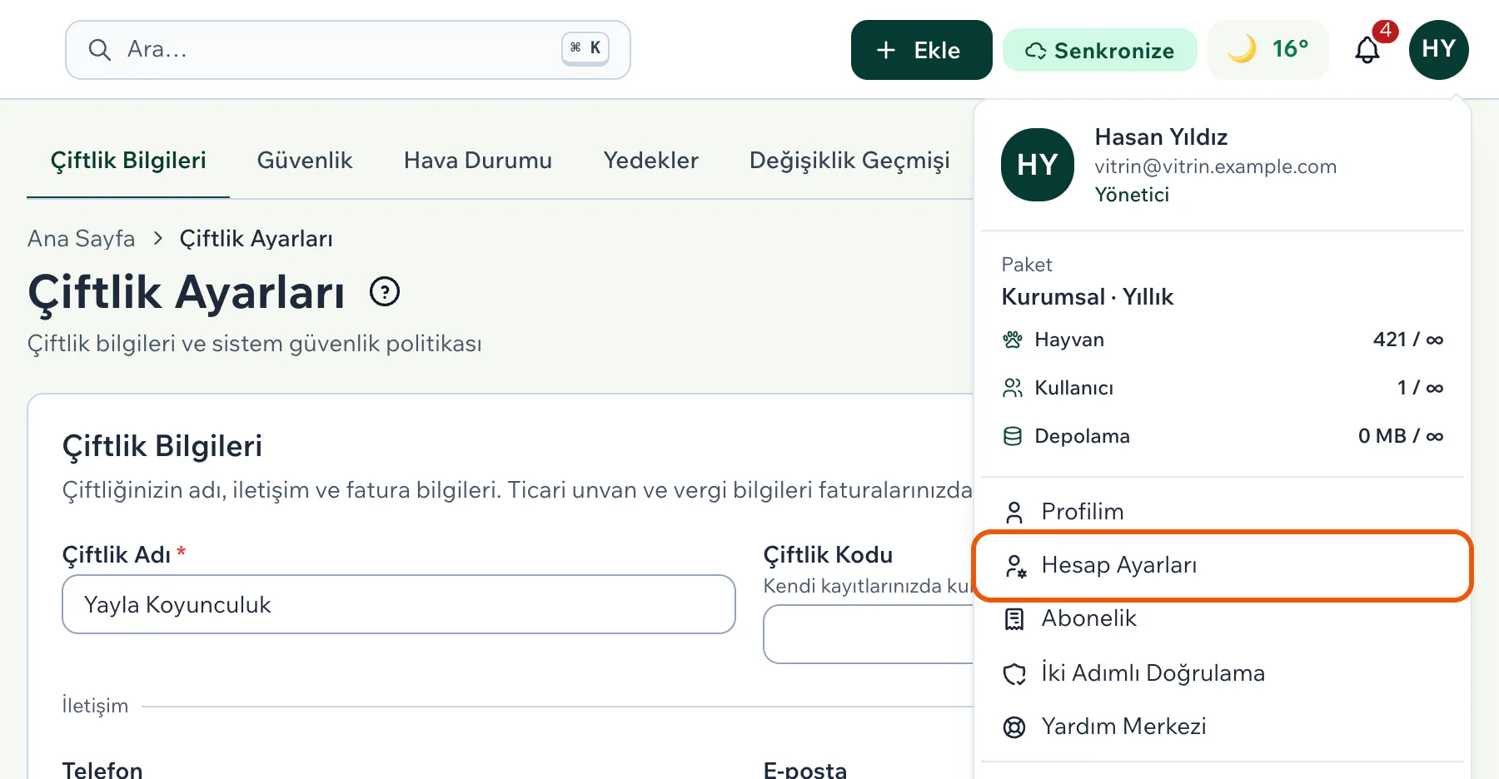This screenshot has height=779, width=1499.
Task: Click the ⌘ K shortcut badge
Action: coord(585,48)
